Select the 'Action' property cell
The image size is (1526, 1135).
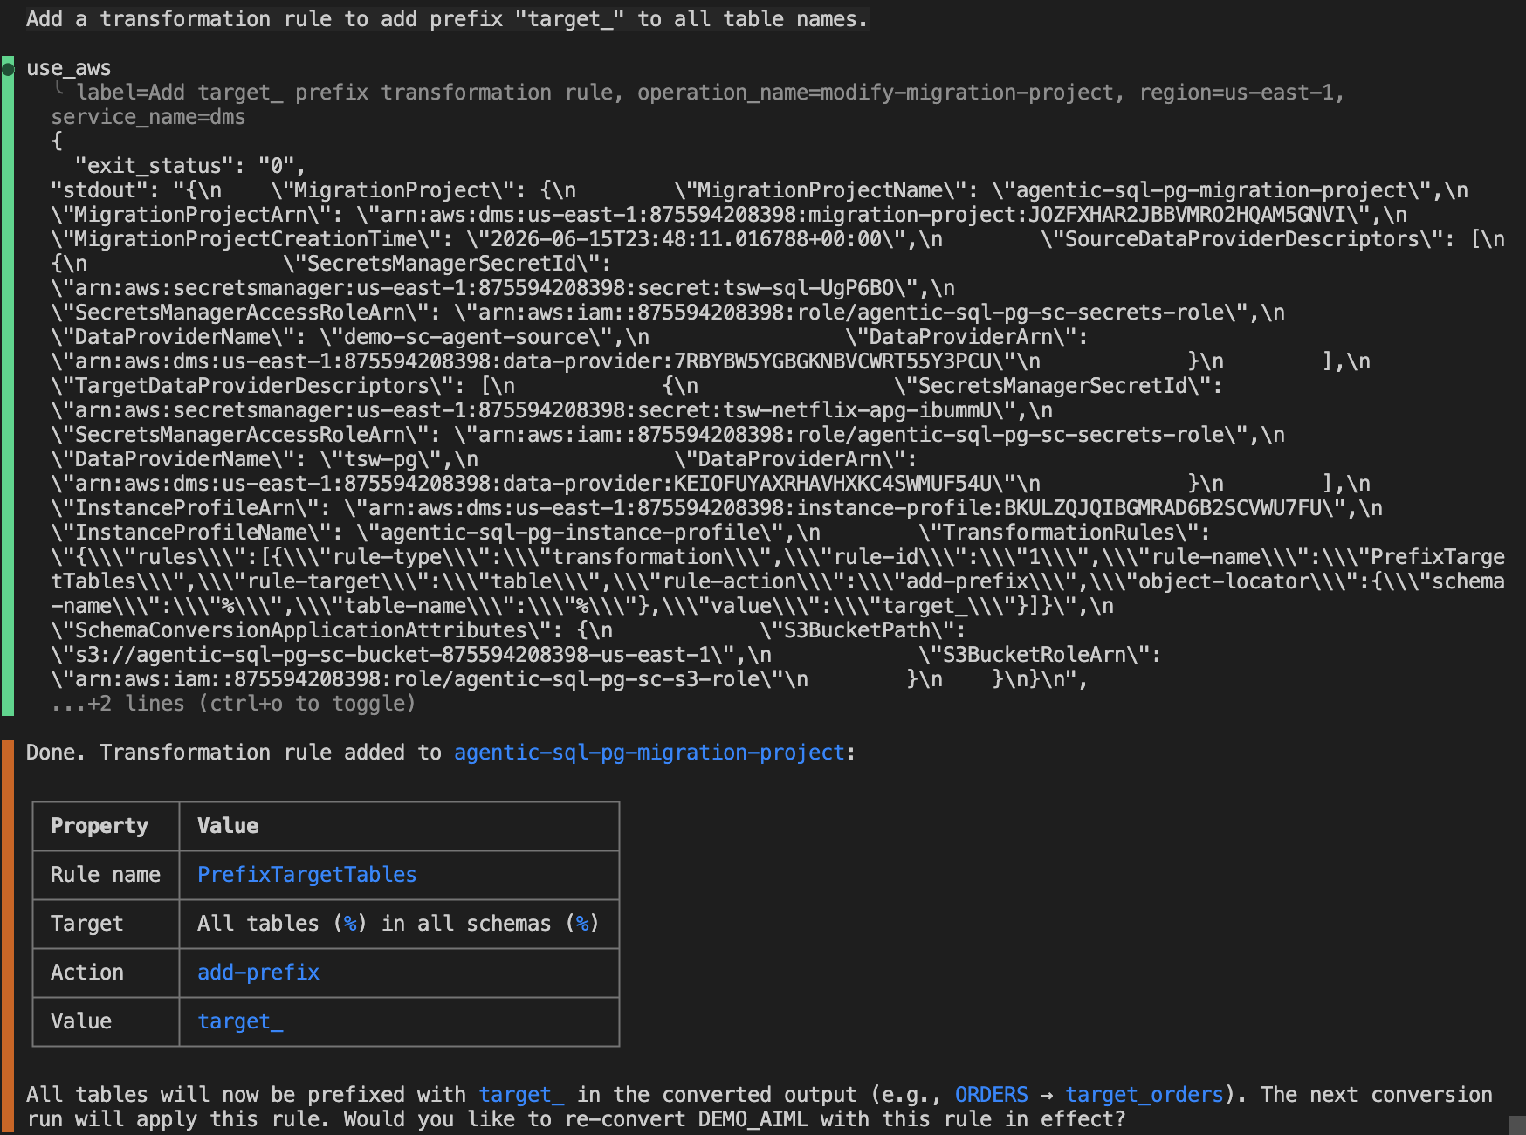point(106,973)
